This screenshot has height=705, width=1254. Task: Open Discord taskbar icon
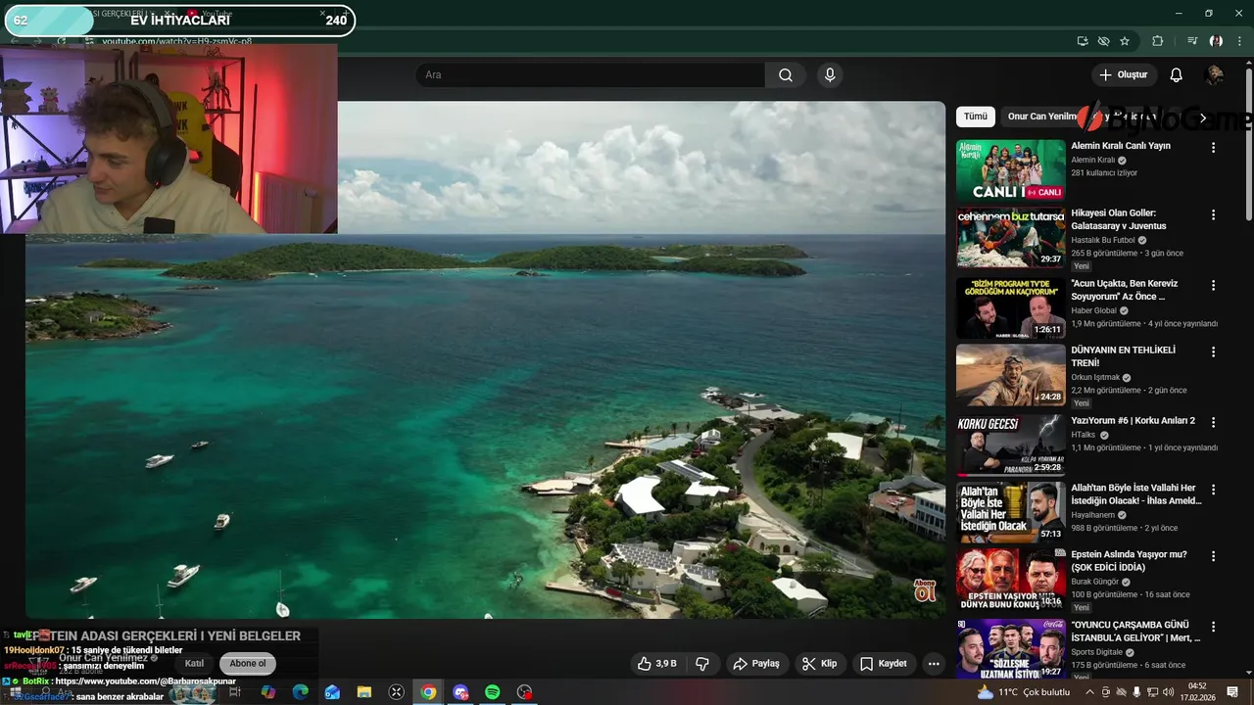tap(460, 692)
